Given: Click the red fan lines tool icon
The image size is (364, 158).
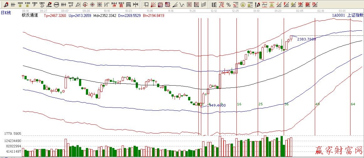Looking at the screenshot, I should 153,5.
